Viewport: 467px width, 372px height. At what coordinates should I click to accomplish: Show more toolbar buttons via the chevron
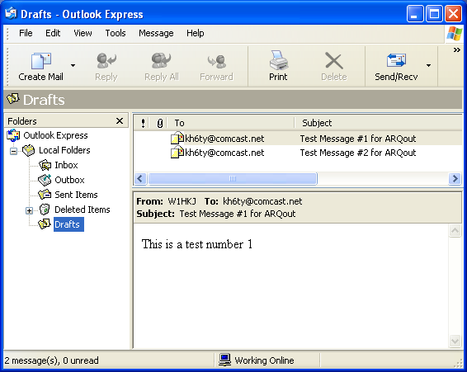tap(456, 50)
